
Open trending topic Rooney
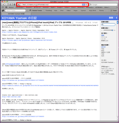tap(101, 11)
